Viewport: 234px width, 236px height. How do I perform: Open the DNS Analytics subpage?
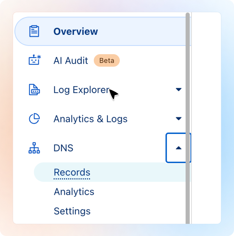click(x=74, y=192)
